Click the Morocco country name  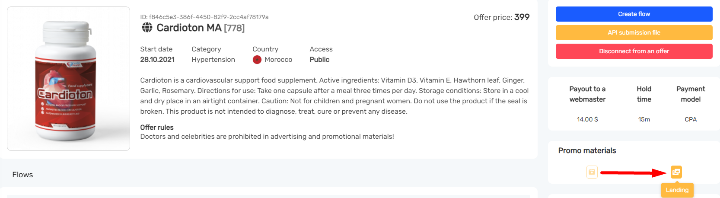(x=278, y=60)
